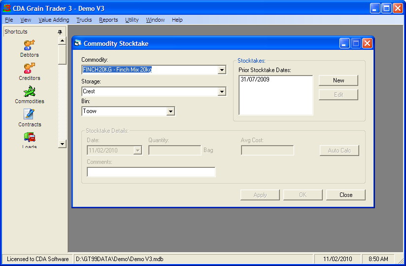Screen dimensions: 406x266
Task: Open the Debtors shortcut icon
Action: click(29, 45)
